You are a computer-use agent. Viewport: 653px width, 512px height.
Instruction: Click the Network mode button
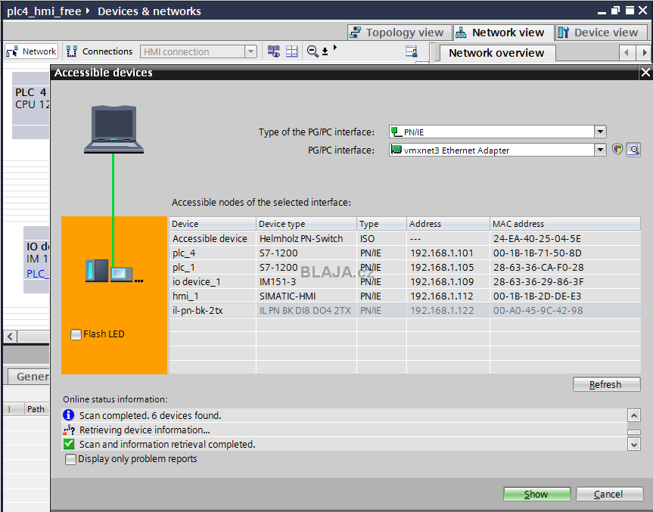tap(31, 51)
